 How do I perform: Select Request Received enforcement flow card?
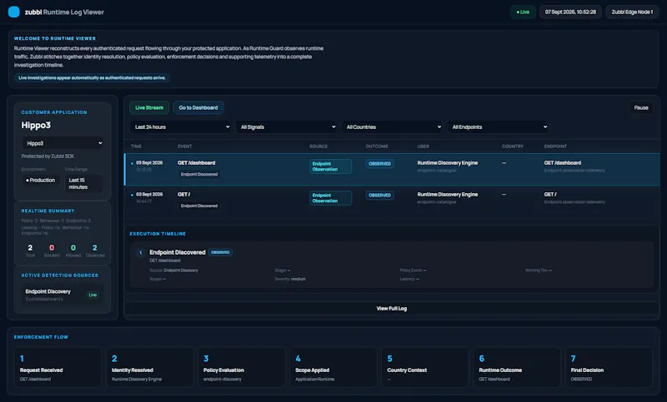coord(58,368)
